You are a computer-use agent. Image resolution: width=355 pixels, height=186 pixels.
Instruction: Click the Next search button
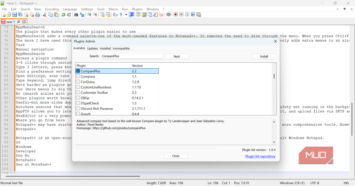click(x=176, y=56)
